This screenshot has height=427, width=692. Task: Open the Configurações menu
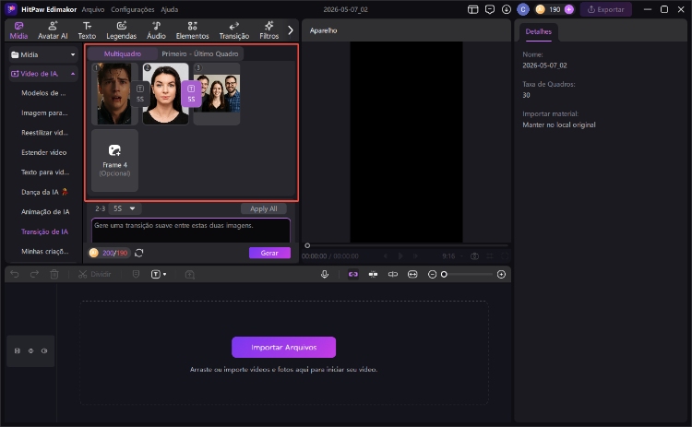click(x=132, y=9)
